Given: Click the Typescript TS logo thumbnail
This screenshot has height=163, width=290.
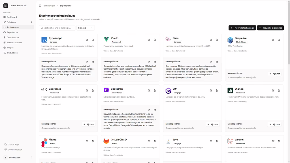Looking at the screenshot, I should [44, 40].
